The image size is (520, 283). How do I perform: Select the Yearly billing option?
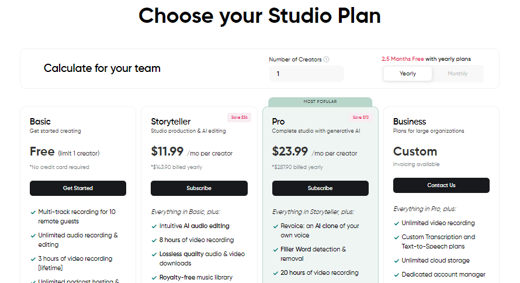[408, 74]
